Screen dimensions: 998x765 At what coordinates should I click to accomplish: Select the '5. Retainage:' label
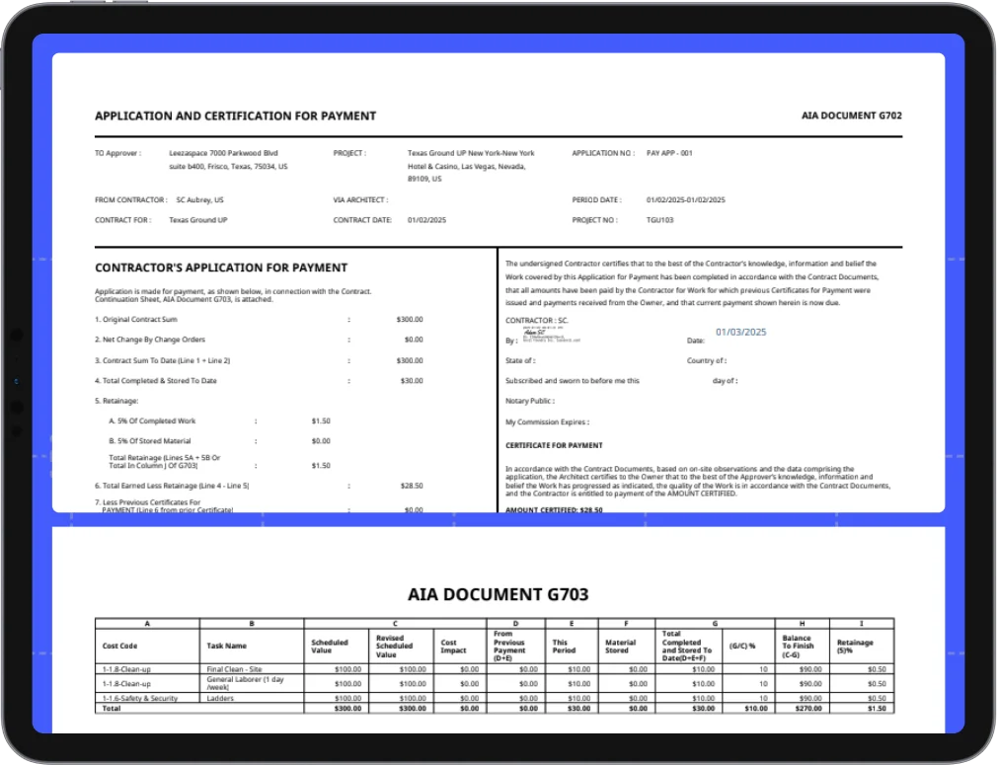tap(116, 401)
